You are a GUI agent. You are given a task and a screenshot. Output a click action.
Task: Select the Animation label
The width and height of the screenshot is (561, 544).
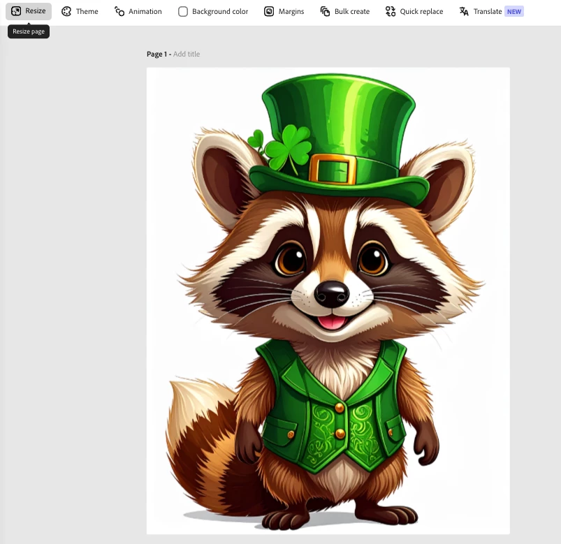145,11
